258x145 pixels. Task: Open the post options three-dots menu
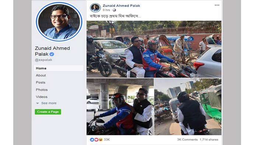tap(217, 5)
